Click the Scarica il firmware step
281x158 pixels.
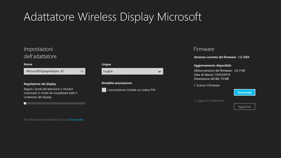207,85
